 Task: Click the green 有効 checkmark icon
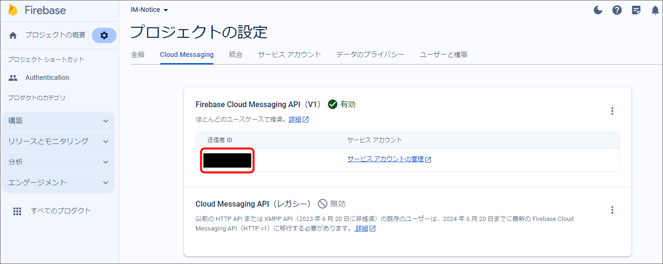tap(333, 104)
